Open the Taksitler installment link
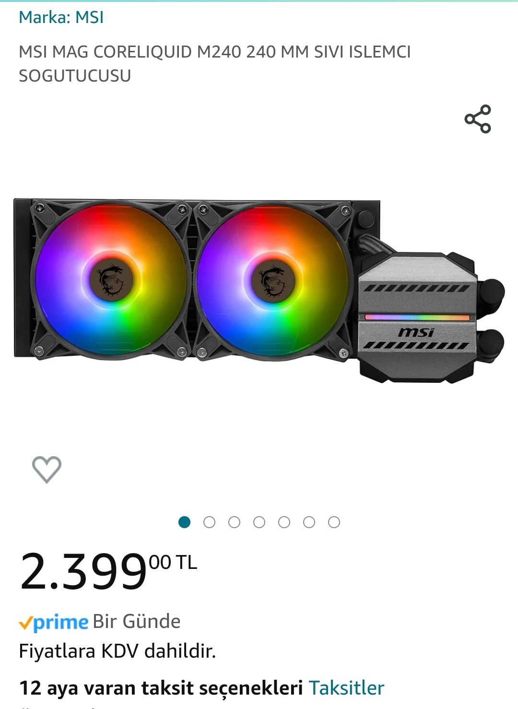 tap(346, 688)
